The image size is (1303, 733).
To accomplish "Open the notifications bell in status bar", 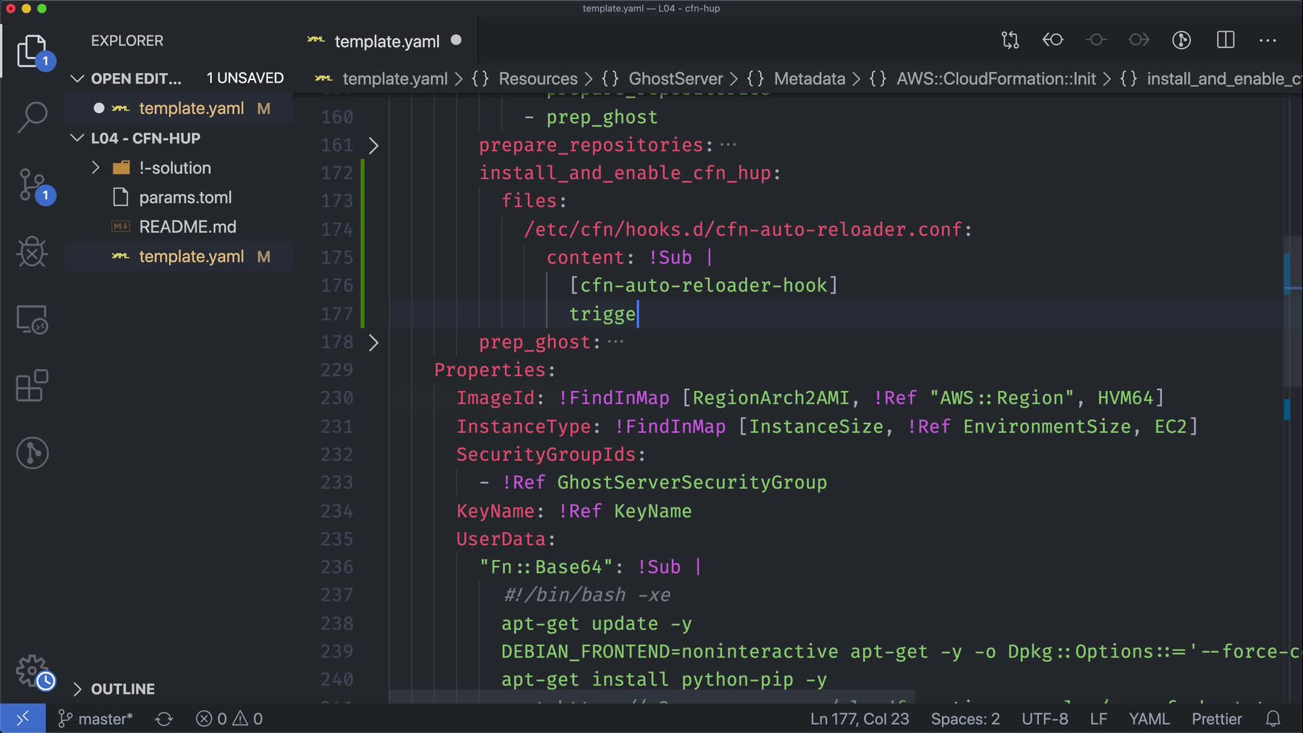I will (1273, 719).
